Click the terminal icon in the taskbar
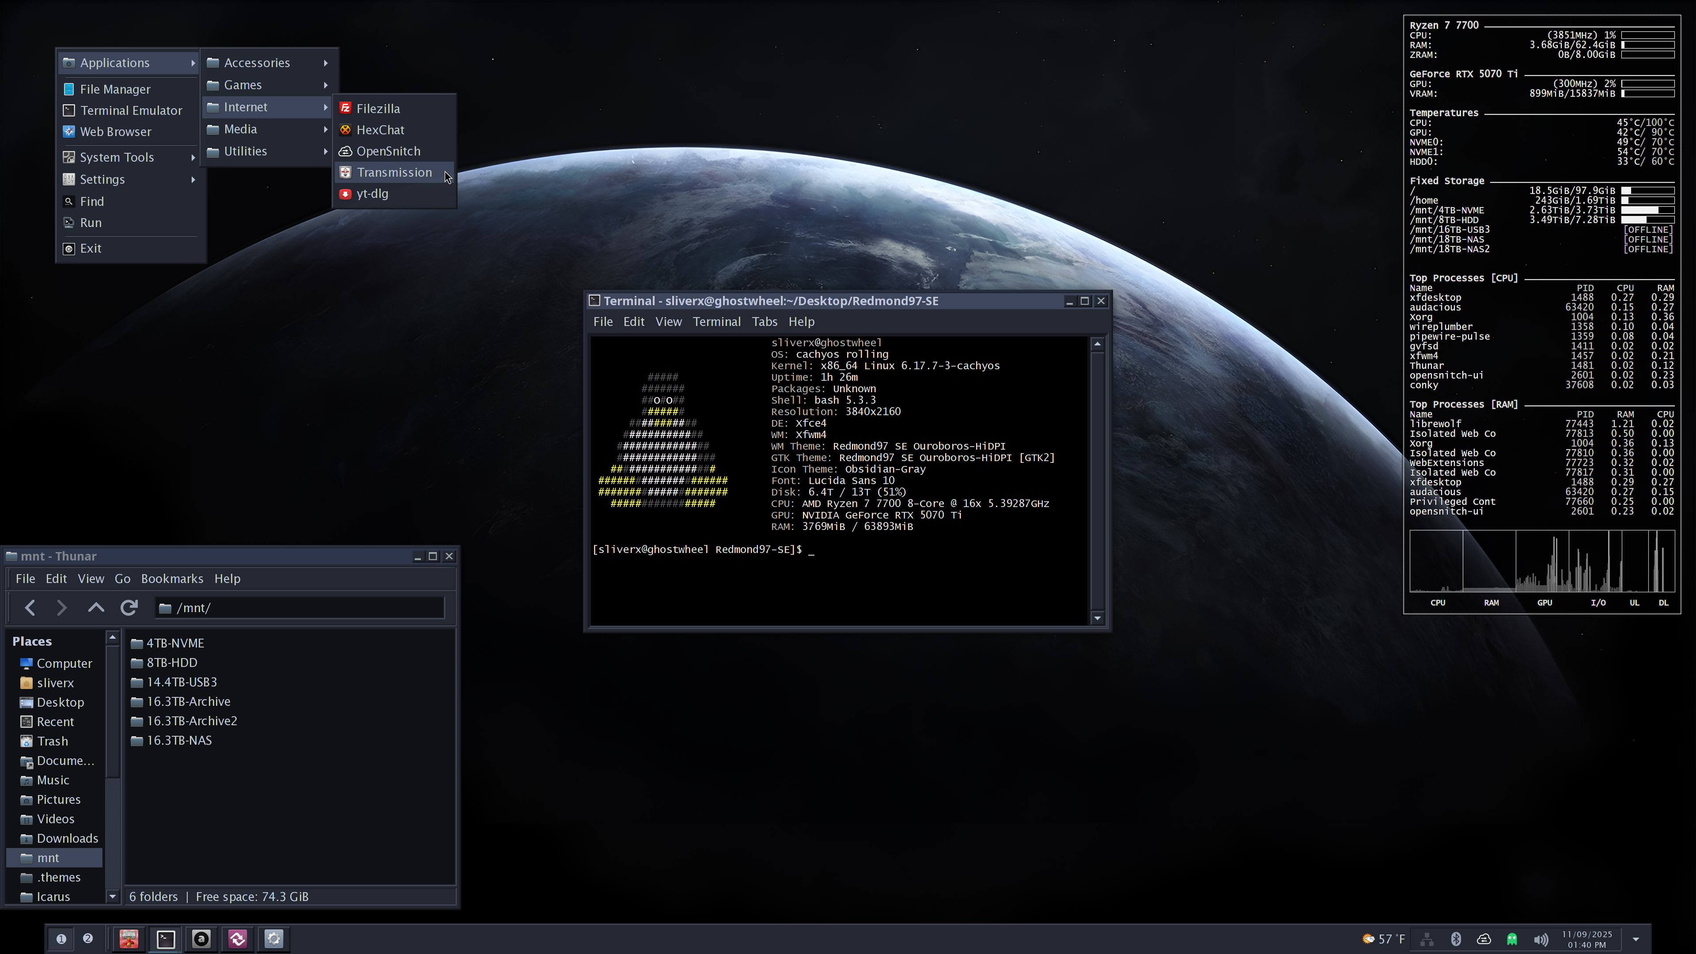 tap(165, 939)
